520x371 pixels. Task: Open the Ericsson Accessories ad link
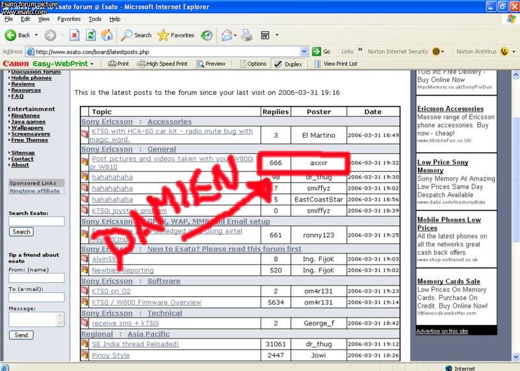click(450, 109)
